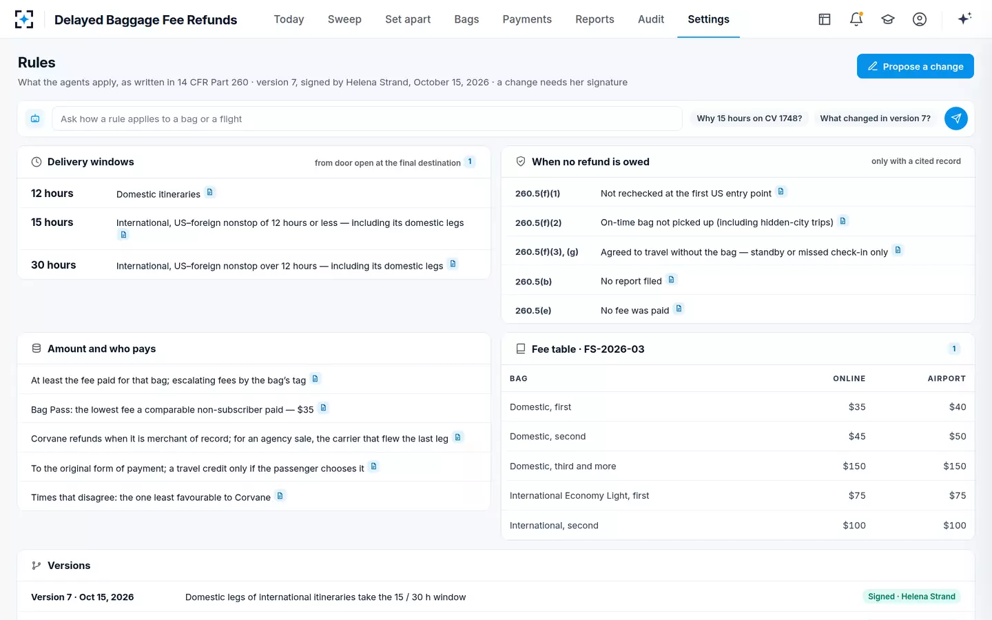Open citation for escalating fees by bag's tag

pyautogui.click(x=316, y=379)
